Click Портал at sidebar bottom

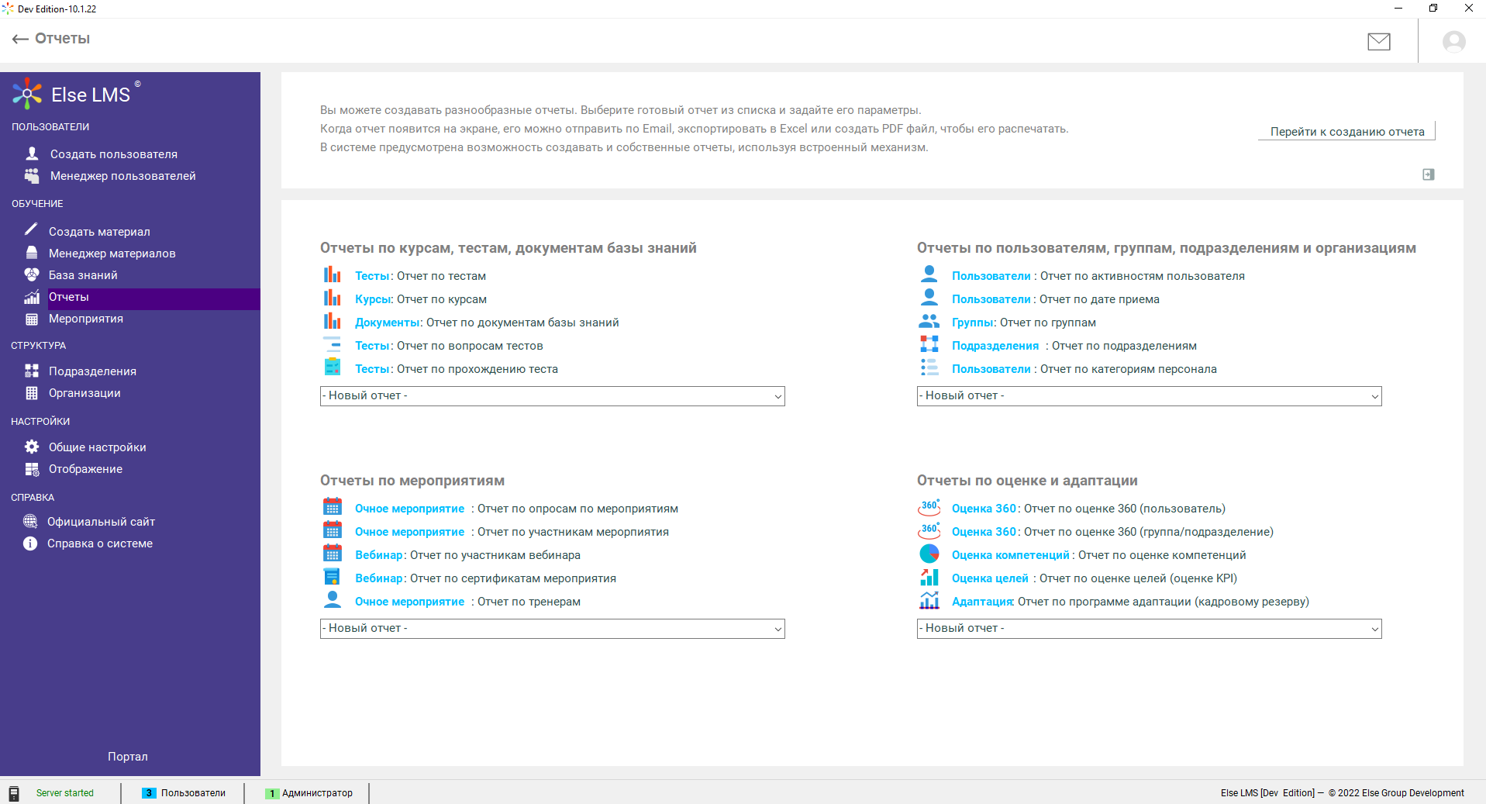pyautogui.click(x=128, y=757)
